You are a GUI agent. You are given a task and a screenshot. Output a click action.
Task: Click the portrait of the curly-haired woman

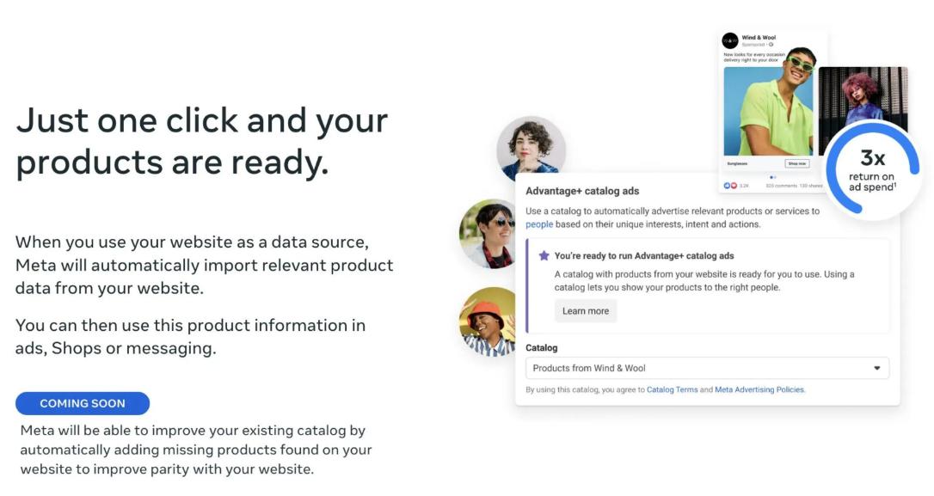pyautogui.click(x=531, y=149)
